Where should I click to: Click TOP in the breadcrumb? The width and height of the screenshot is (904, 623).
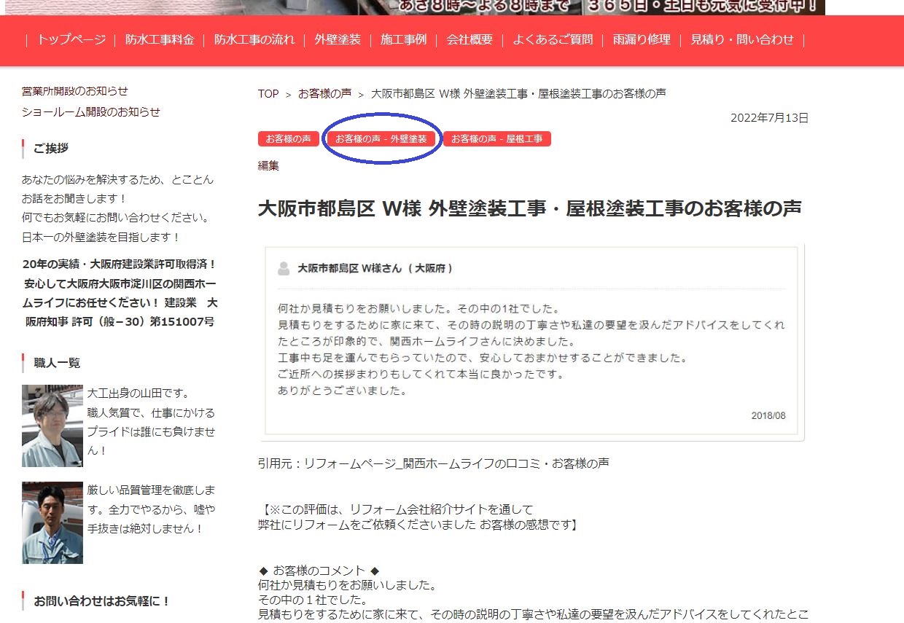coord(268,94)
